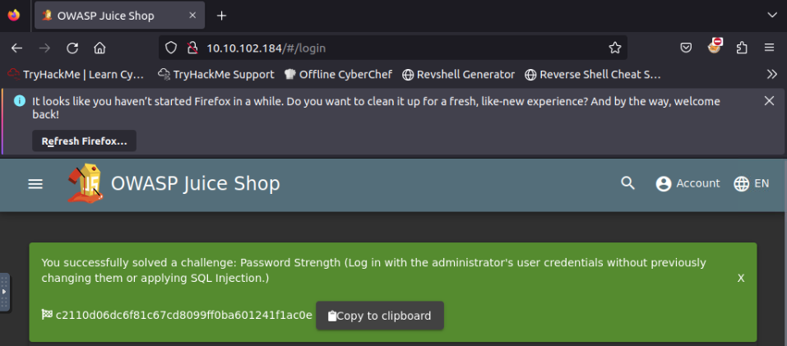
Task: Open the EN language selector
Action: 751,183
